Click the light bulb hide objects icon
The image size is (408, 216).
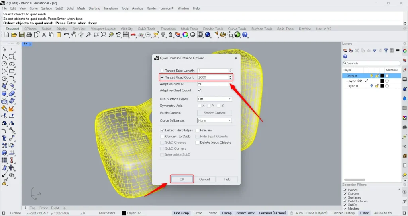click(163, 35)
